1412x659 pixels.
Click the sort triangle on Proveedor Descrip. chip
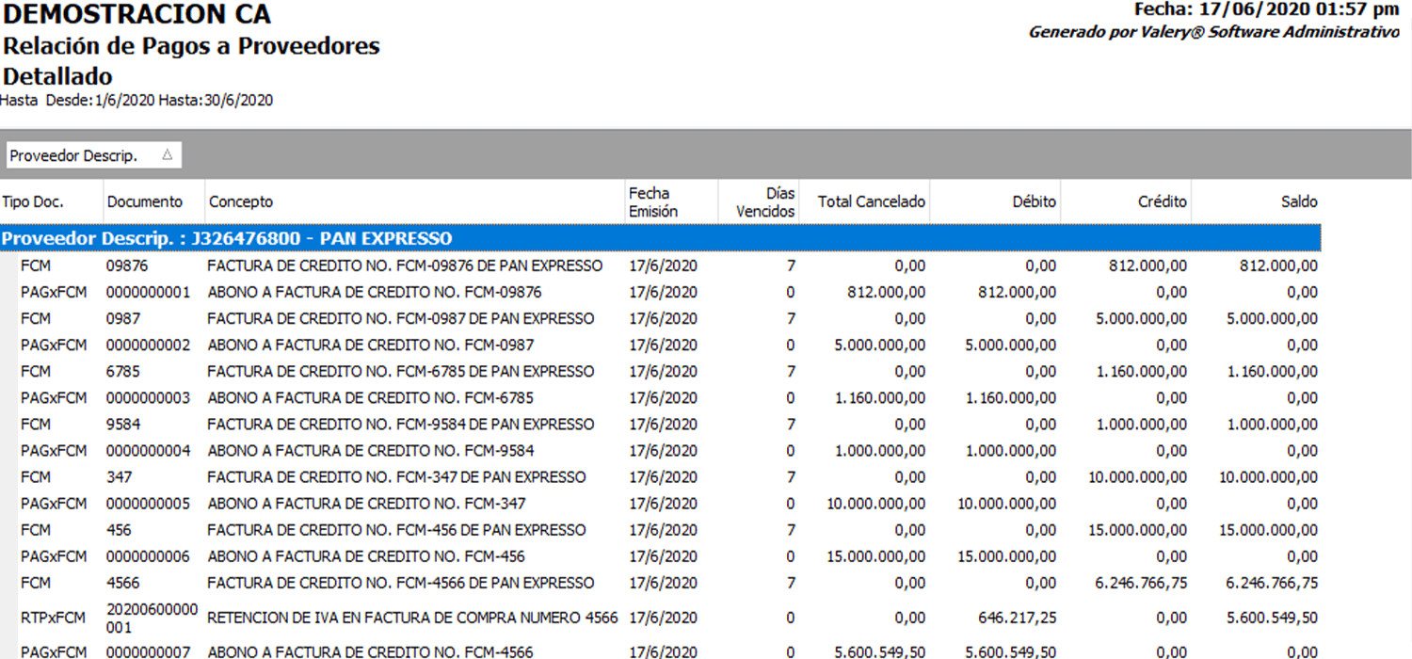click(x=167, y=155)
